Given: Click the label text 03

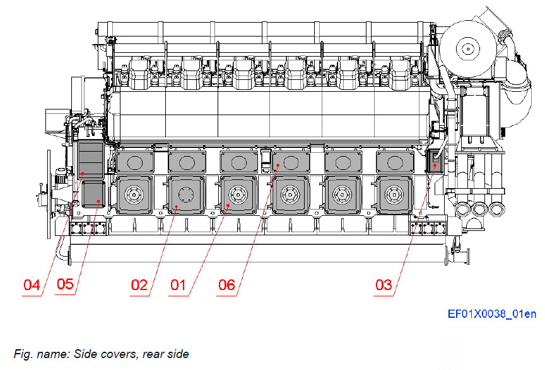Looking at the screenshot, I should coord(384,286).
